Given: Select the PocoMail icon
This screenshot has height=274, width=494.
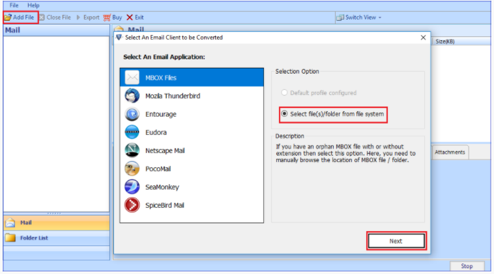Looking at the screenshot, I should [132, 169].
